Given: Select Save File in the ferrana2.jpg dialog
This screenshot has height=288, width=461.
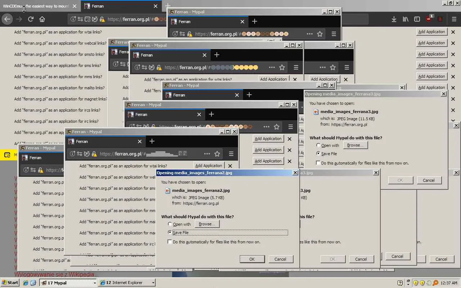Looking at the screenshot, I should pyautogui.click(x=170, y=233).
